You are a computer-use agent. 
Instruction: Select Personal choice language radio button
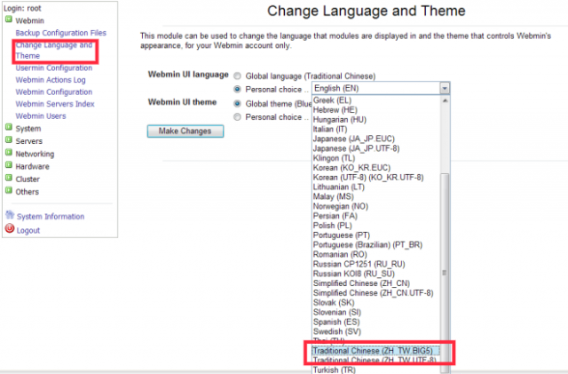(x=237, y=89)
